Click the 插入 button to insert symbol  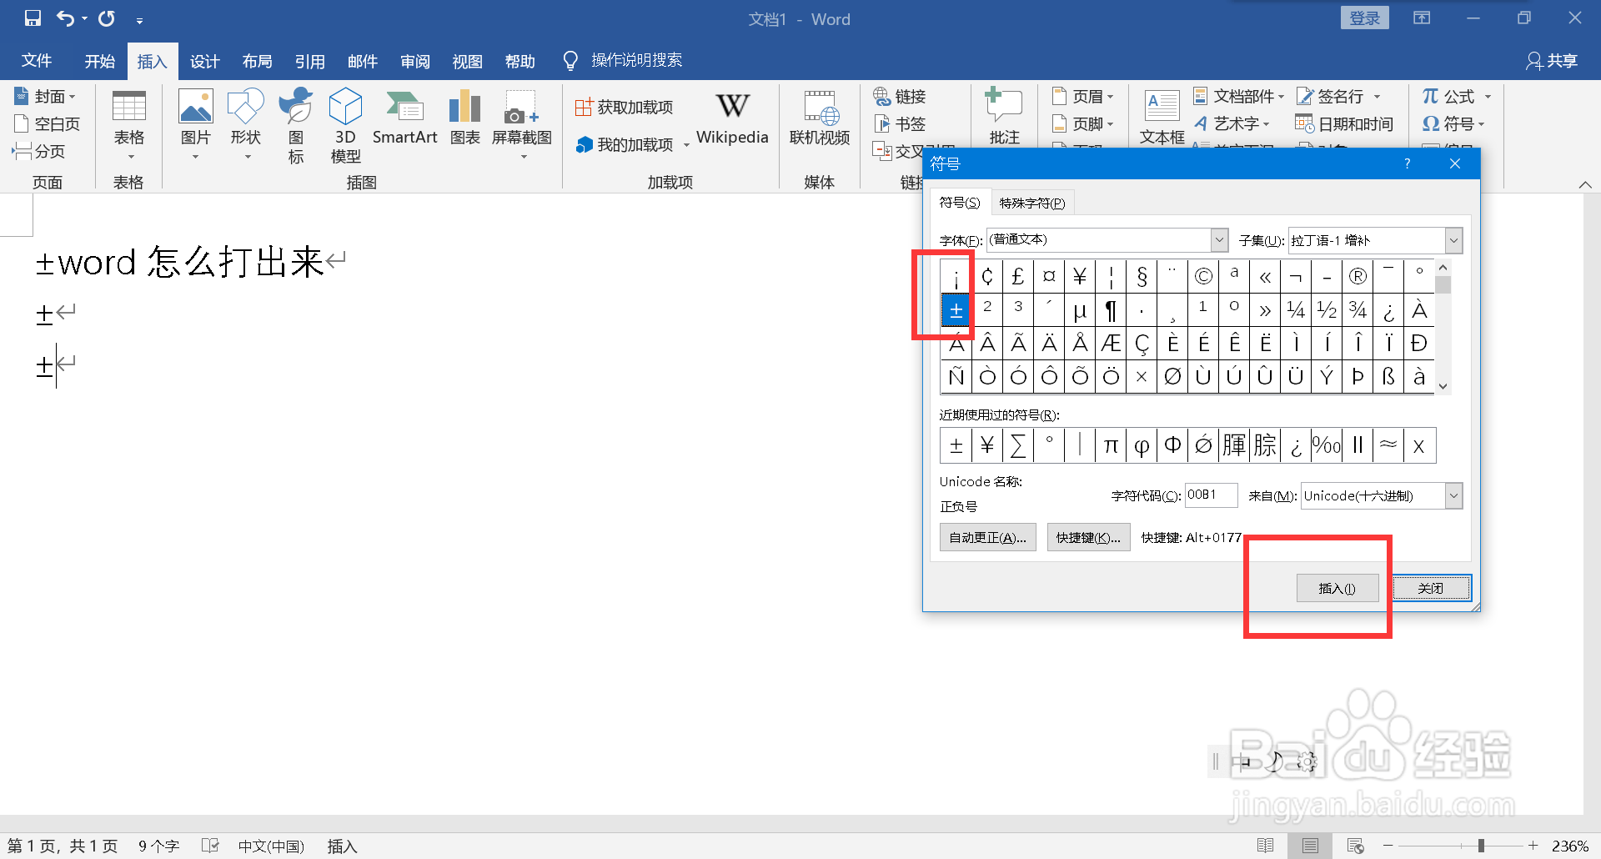click(1338, 587)
